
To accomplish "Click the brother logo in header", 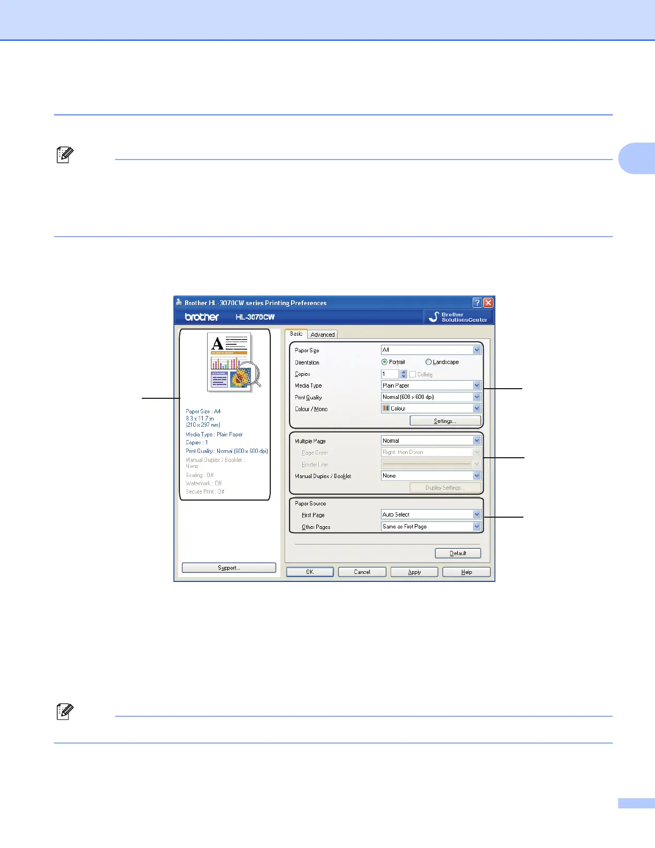I will click(x=202, y=317).
